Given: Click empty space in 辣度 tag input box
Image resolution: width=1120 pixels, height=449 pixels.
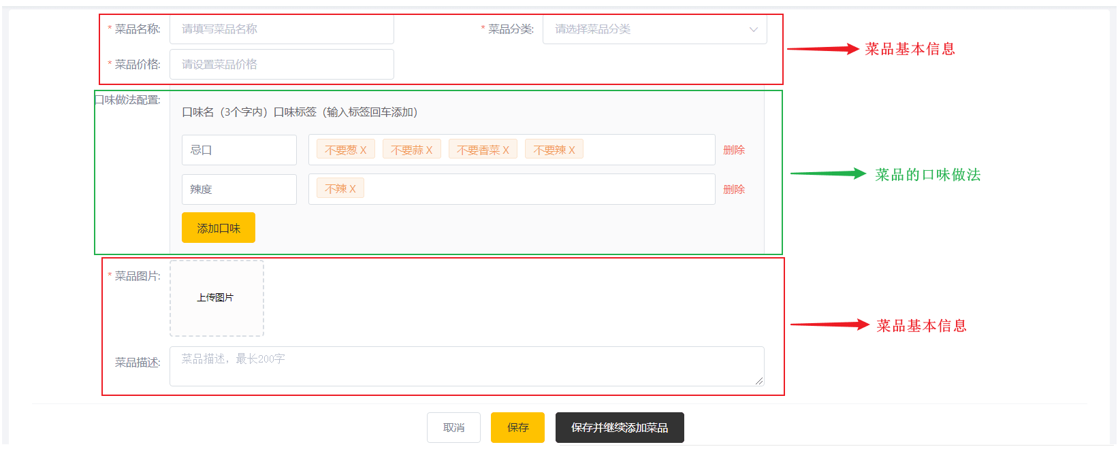Looking at the screenshot, I should pos(538,190).
